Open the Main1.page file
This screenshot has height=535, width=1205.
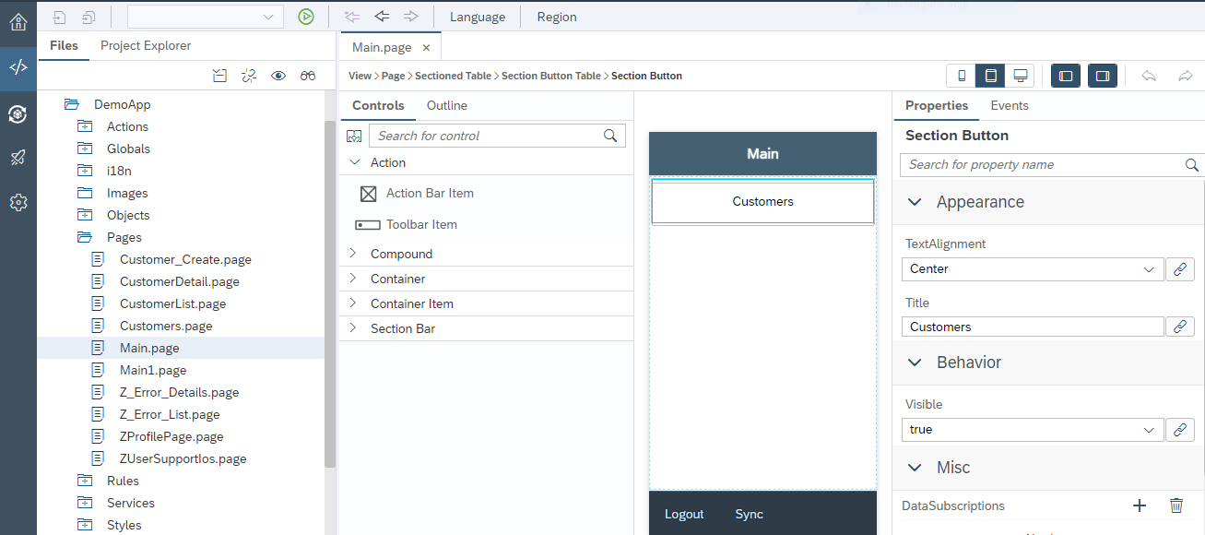[x=152, y=369]
